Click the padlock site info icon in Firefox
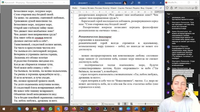Screen dimensions: 200x112 tap(172, 8)
